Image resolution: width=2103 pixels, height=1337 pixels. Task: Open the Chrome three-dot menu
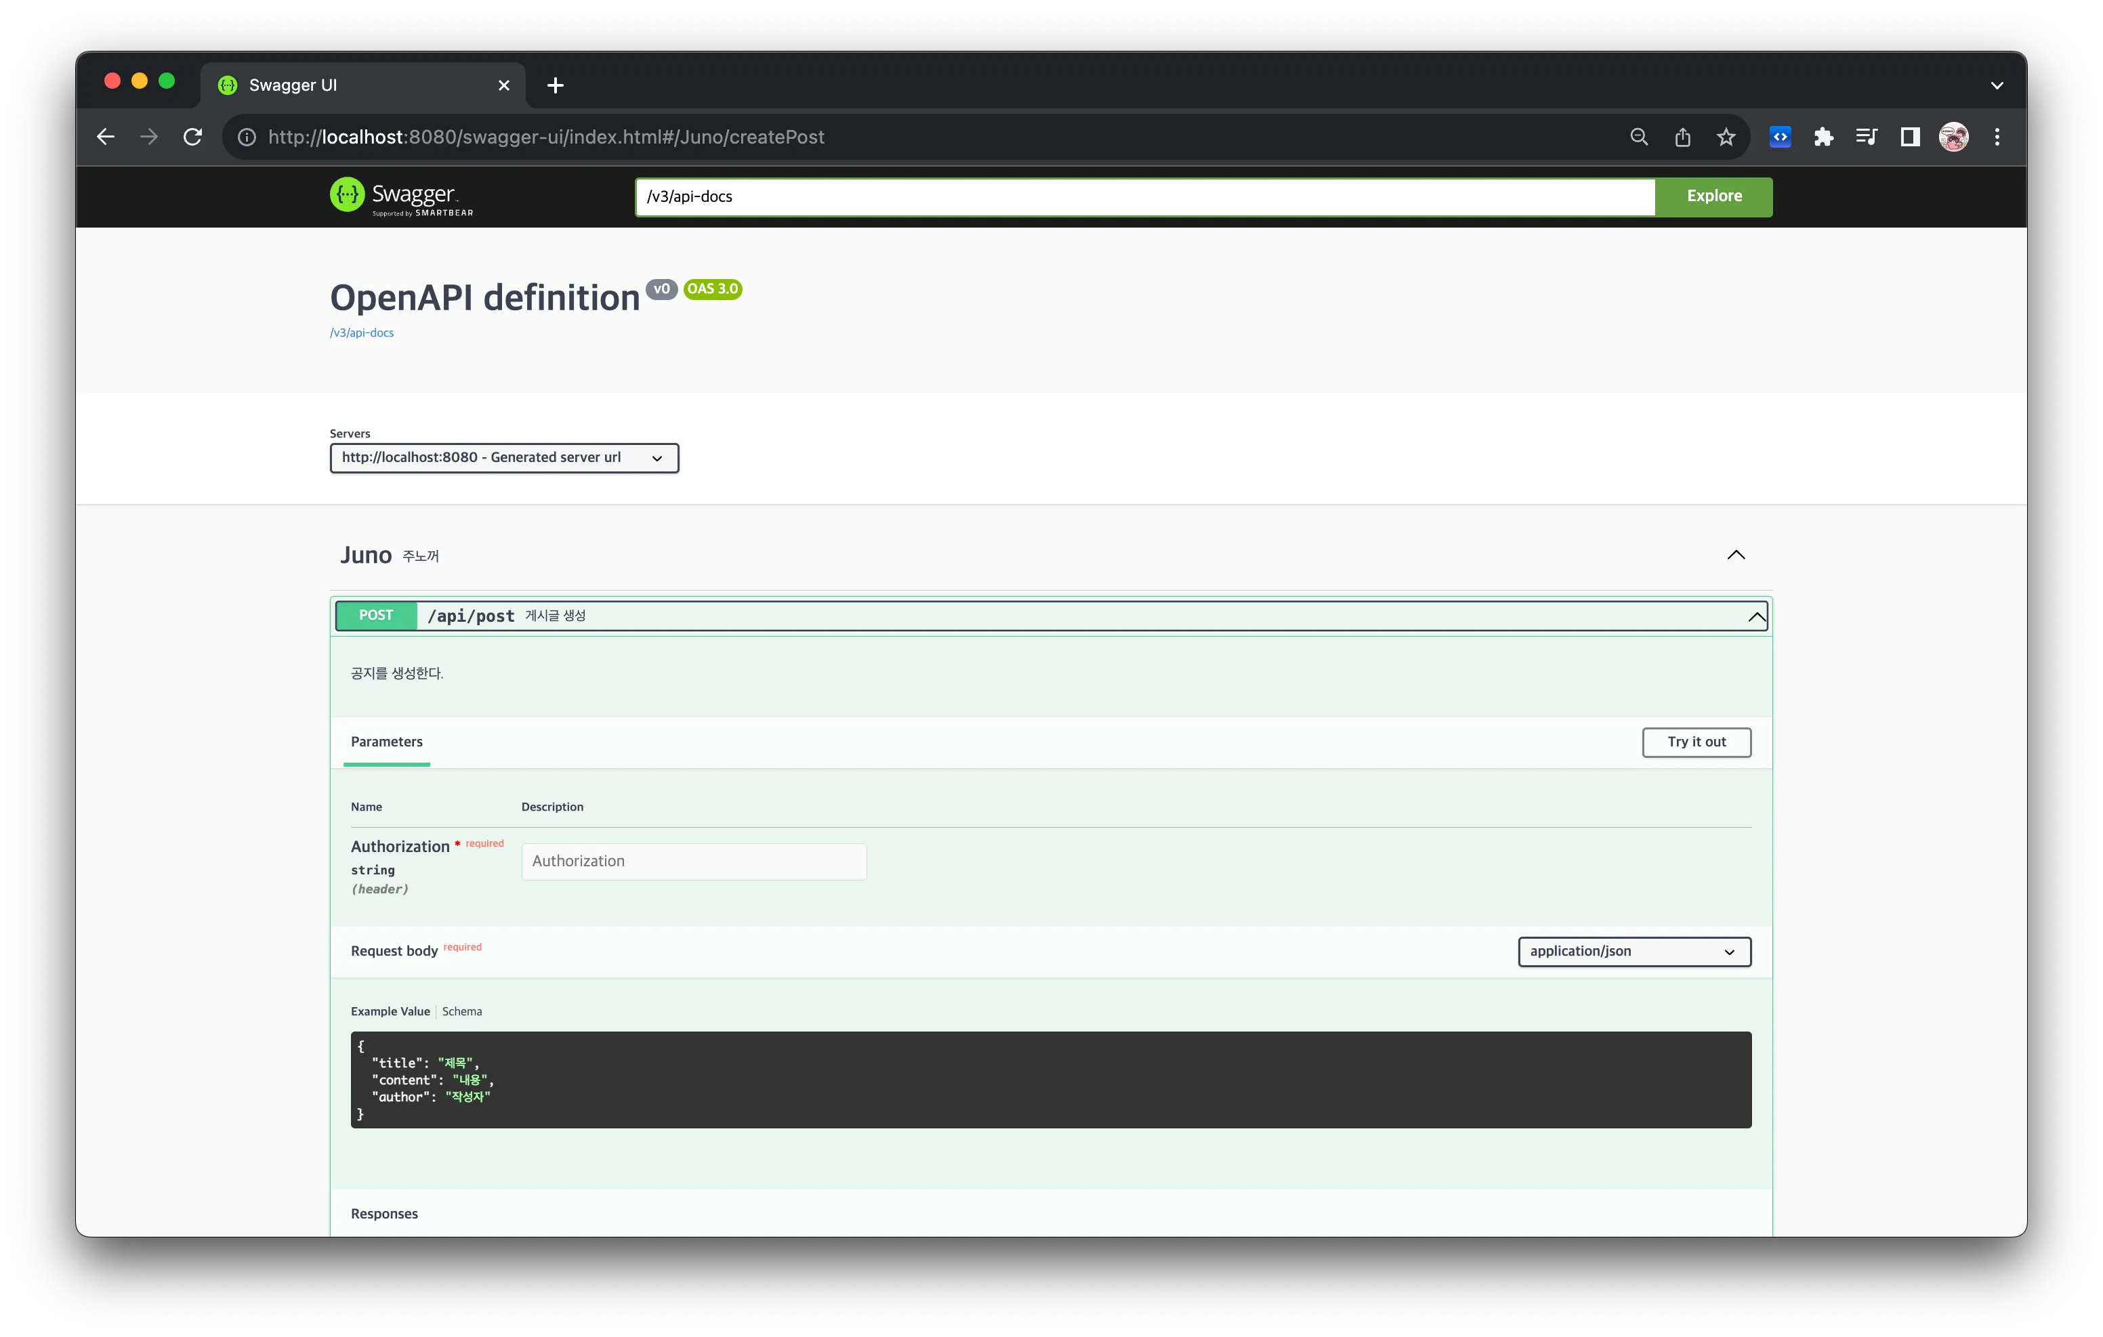coord(1997,137)
